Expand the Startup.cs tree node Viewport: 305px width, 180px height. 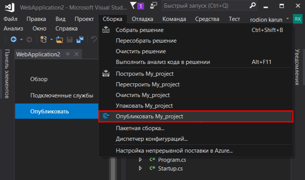pos(140,168)
